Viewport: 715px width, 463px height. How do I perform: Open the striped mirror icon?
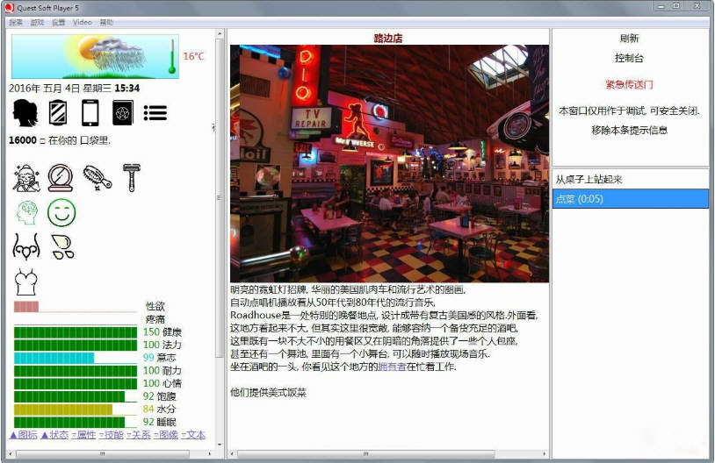point(57,112)
